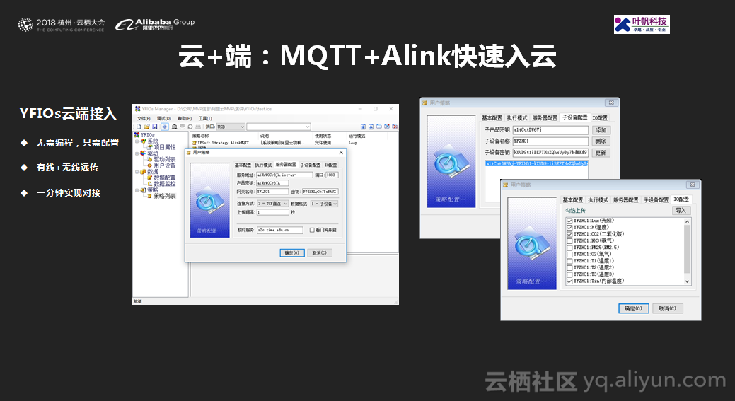Open the 帮助(H) menu
735x401 pixels.
pos(185,119)
